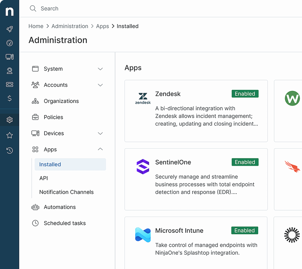302x269 pixels.
Task: Open Remote Support headset icon
Action: 9,71
